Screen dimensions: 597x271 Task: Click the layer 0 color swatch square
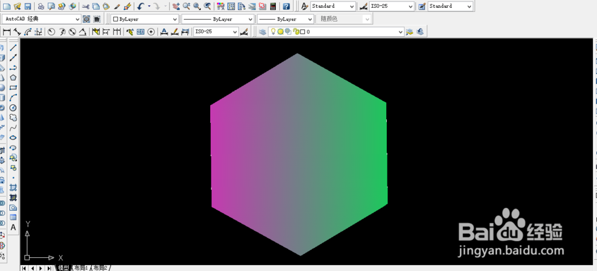pos(303,32)
